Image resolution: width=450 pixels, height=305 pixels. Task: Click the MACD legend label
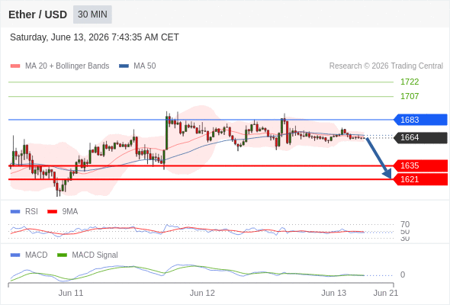[36, 255]
